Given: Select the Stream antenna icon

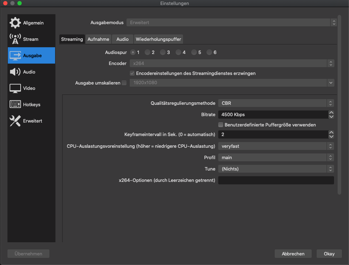Looking at the screenshot, I should click(15, 39).
